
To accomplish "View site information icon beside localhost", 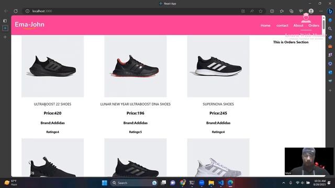I will 27,11.
